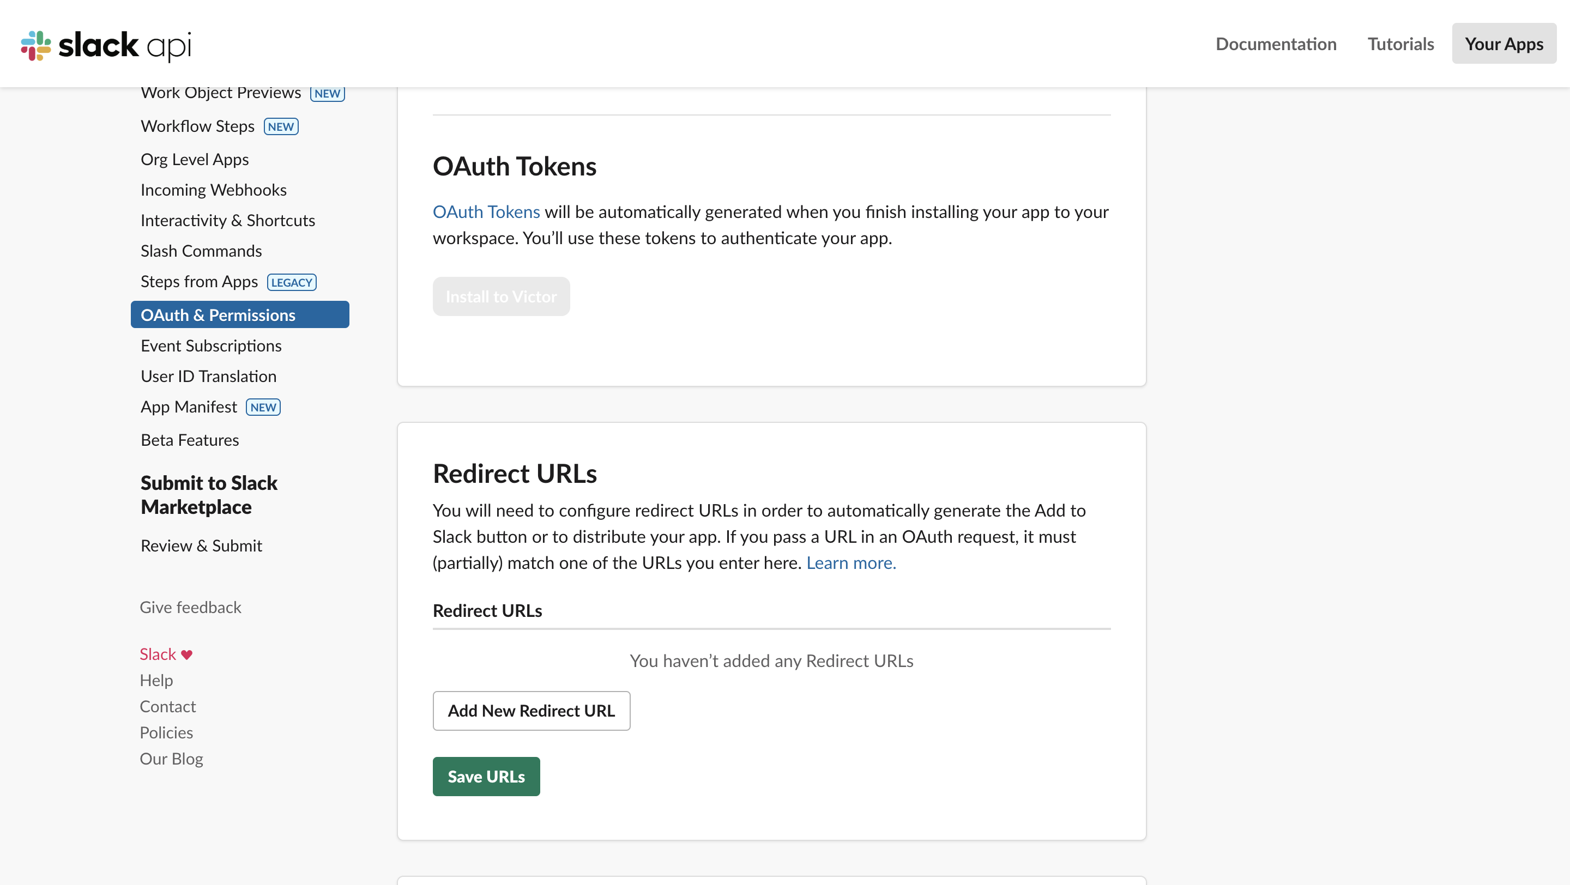Open the Tutorials section

[x=1400, y=43]
